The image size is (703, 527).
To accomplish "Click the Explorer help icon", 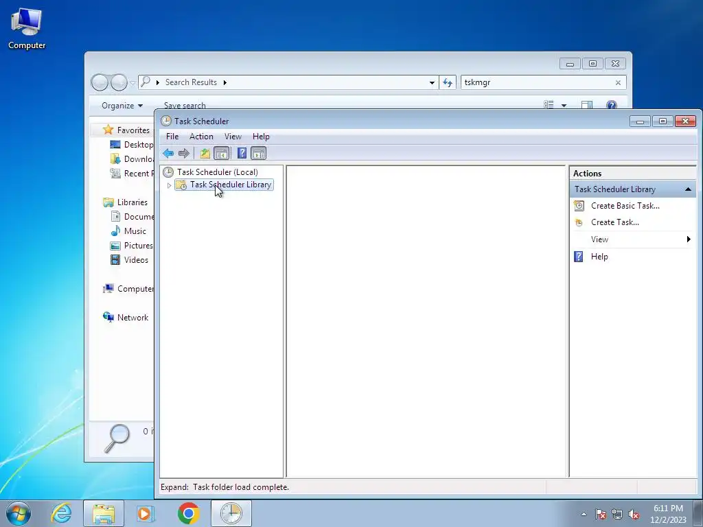I will click(x=611, y=105).
